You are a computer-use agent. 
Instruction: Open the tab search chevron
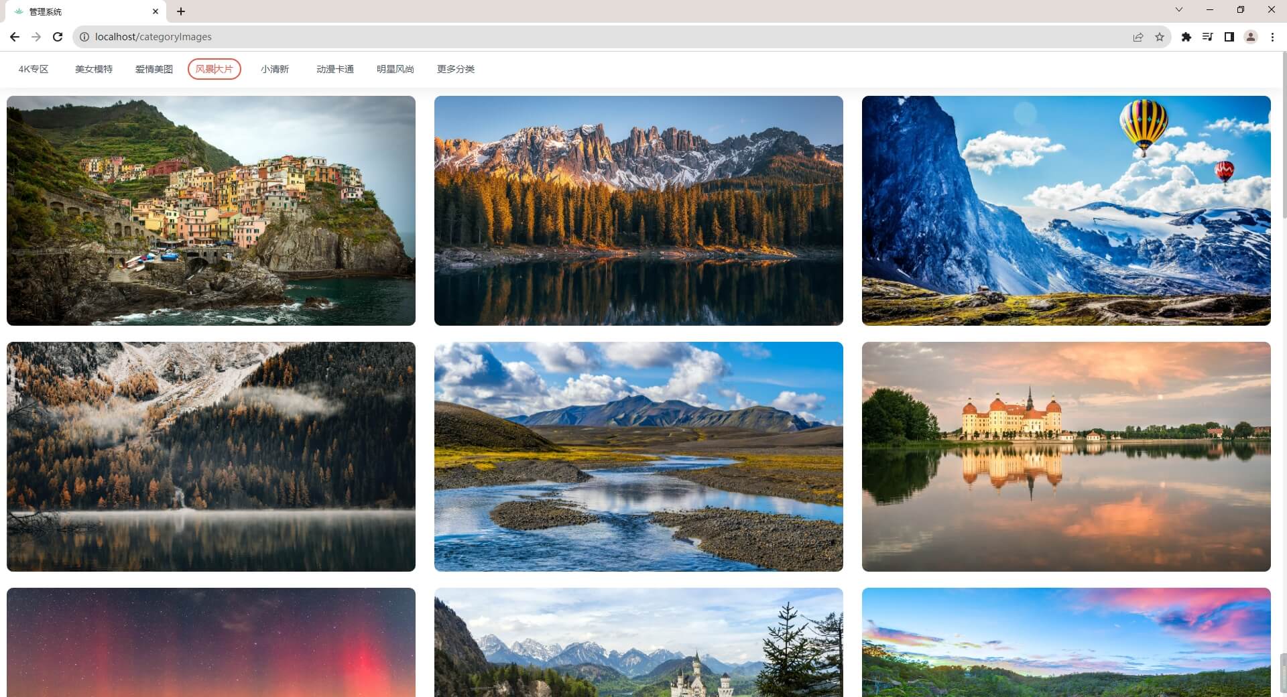point(1179,9)
